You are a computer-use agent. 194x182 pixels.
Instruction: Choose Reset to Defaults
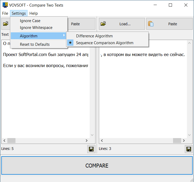(x=39, y=44)
